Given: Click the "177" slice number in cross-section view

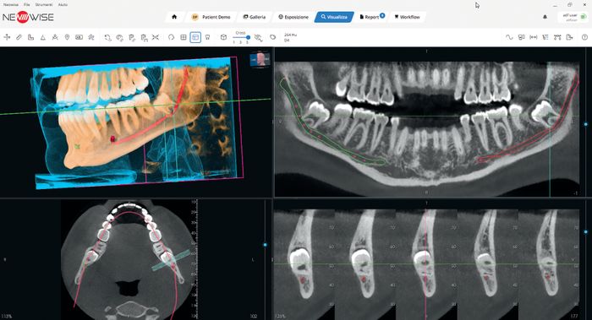Looking at the screenshot, I should click(574, 317).
